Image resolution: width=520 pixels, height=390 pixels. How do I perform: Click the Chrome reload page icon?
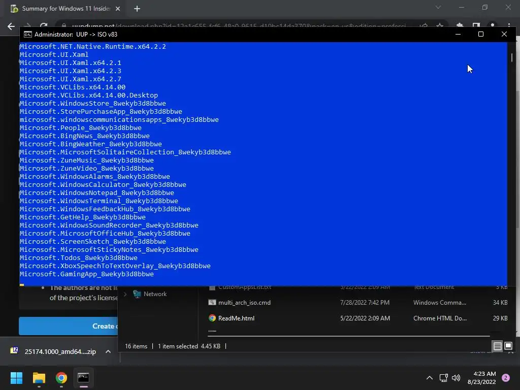coord(44,25)
